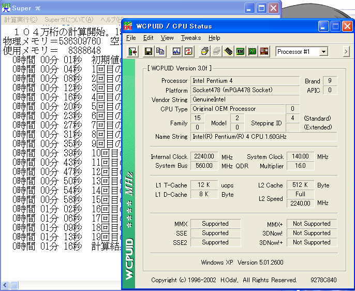
Task: Click the L2 Cache value 512 K
Action: 301,185
